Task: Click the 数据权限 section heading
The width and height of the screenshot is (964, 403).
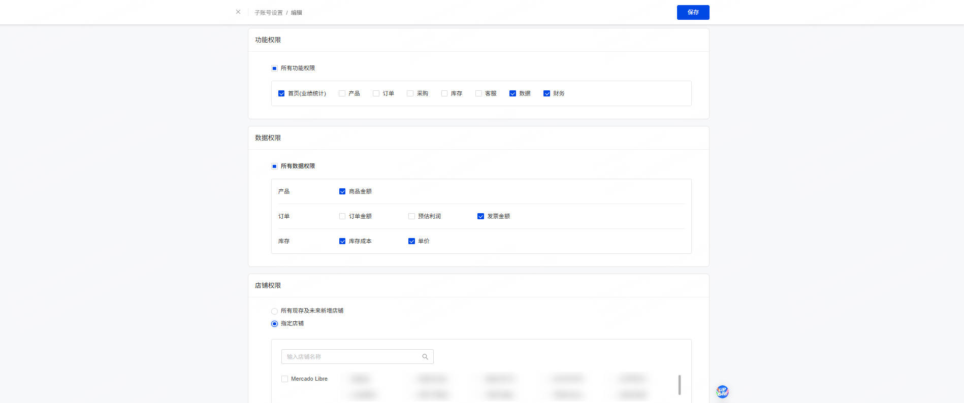Action: click(268, 138)
